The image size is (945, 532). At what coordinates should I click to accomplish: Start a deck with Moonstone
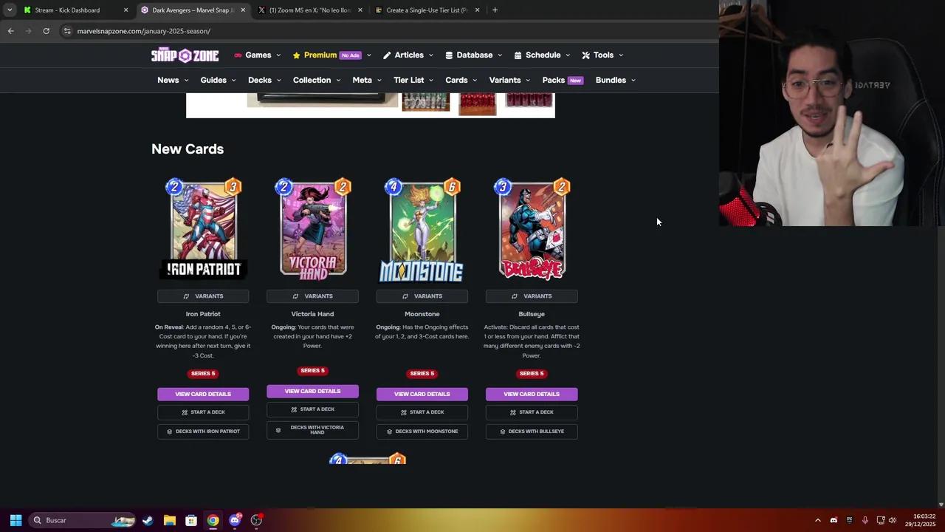pyautogui.click(x=422, y=412)
